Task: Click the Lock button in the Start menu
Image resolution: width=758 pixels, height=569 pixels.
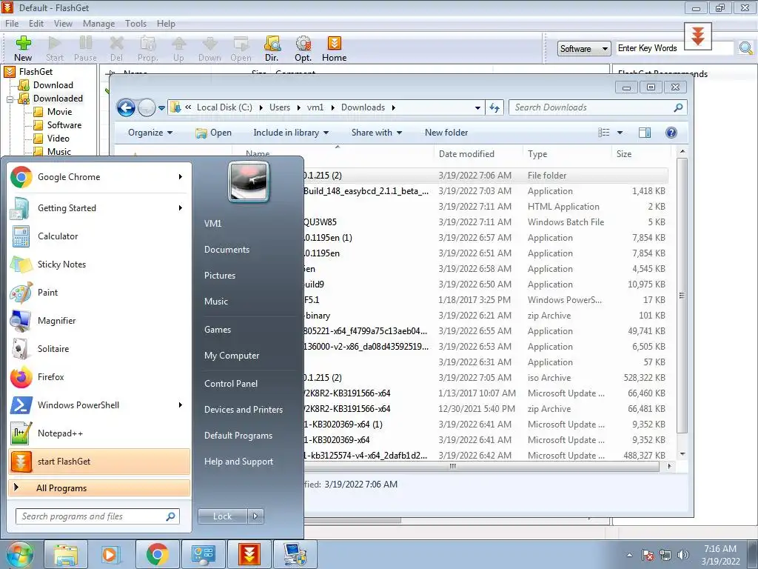Action: [x=222, y=516]
